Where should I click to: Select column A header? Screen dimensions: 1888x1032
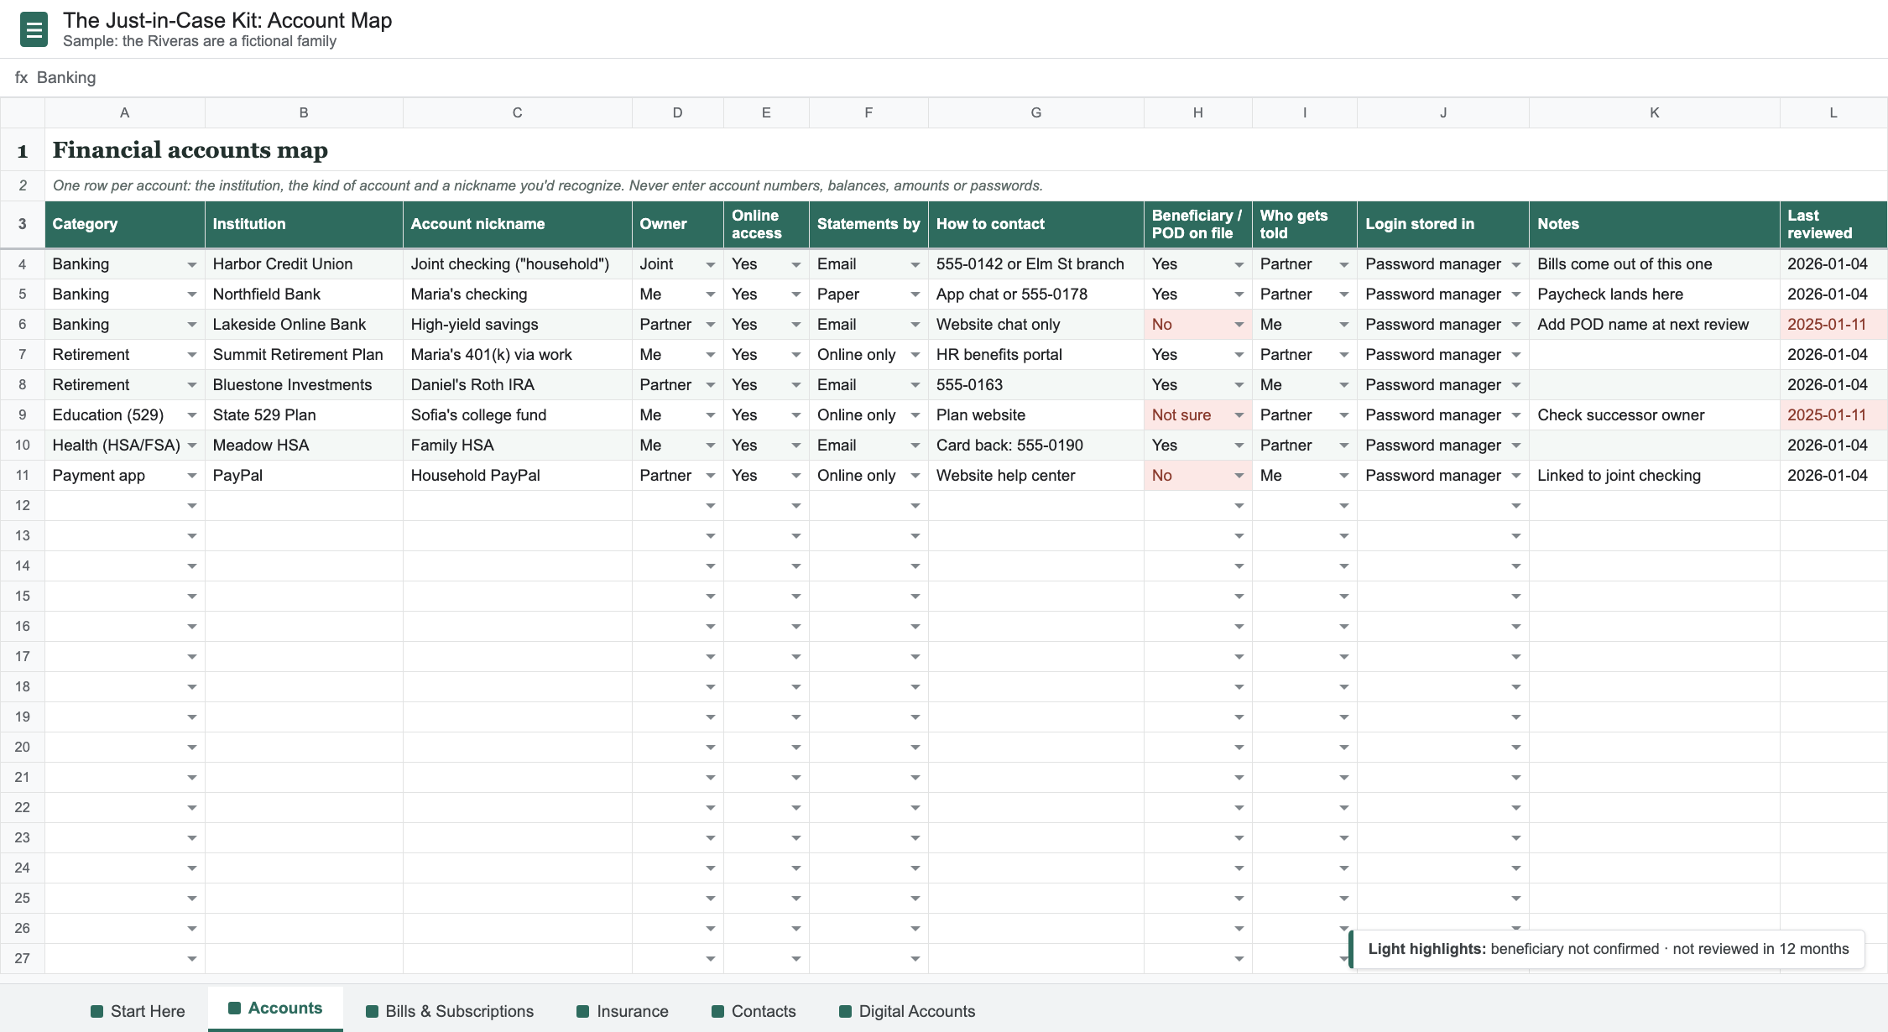click(125, 112)
